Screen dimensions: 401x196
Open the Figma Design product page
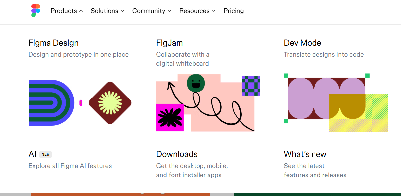point(53,43)
